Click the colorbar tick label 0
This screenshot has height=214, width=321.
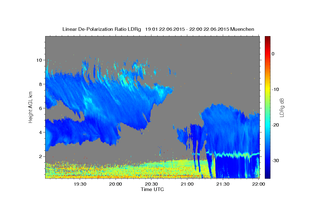tap(273, 54)
